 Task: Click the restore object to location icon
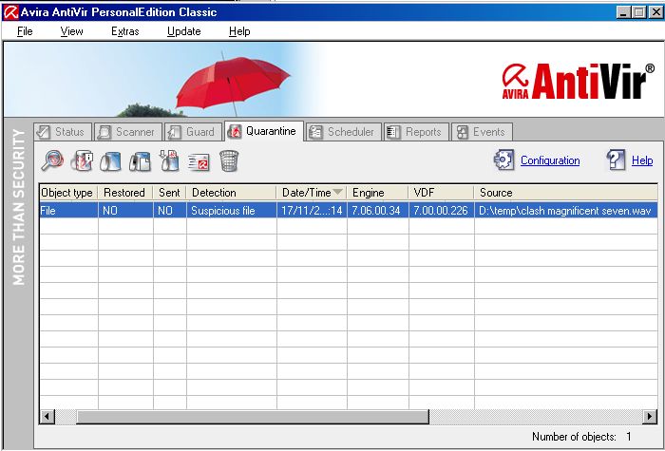(140, 161)
